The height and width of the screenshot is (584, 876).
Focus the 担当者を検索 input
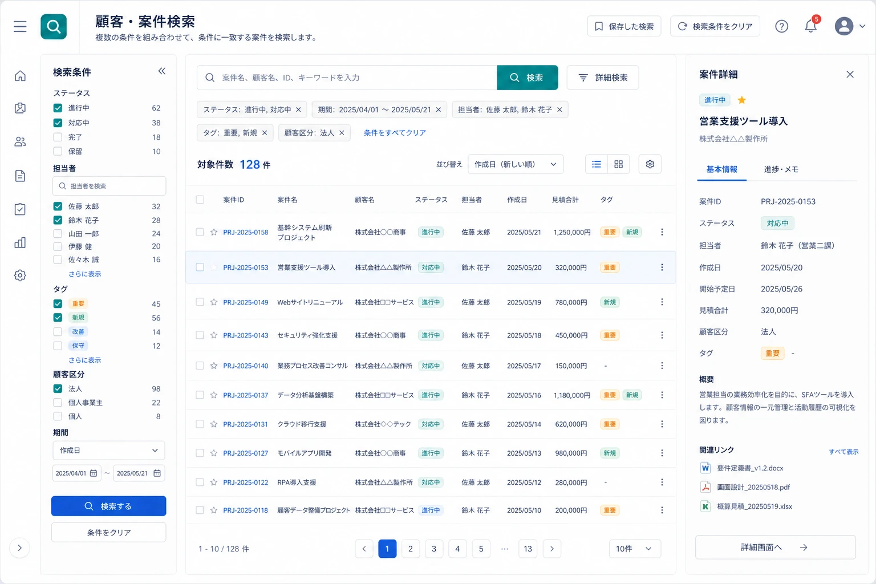[x=109, y=186]
